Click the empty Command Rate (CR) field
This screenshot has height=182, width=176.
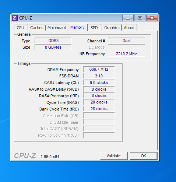click(x=99, y=115)
